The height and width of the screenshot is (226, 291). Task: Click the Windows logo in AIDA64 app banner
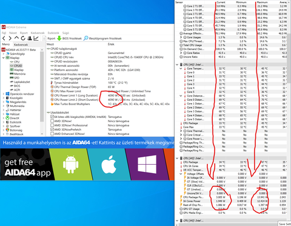pos(147,165)
